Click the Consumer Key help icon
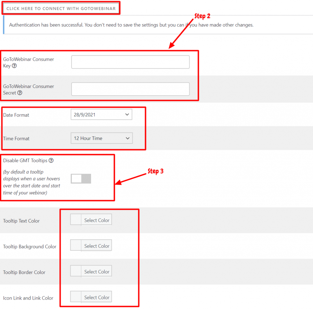Viewport: 313px width, 310px height. pos(14,66)
